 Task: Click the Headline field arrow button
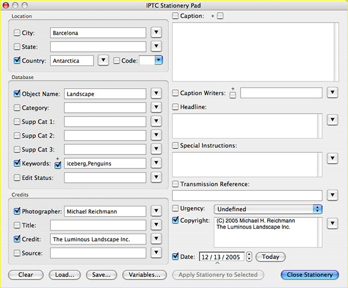[332, 120]
